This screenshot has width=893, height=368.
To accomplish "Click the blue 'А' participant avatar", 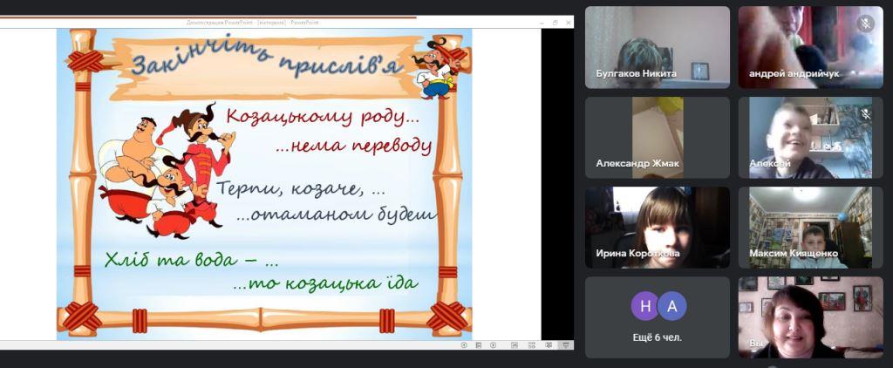I will point(671,306).
